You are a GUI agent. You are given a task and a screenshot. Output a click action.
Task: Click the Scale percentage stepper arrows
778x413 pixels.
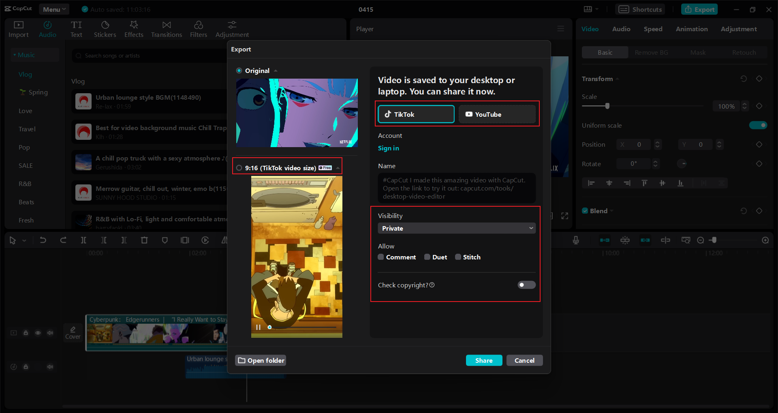[744, 106]
